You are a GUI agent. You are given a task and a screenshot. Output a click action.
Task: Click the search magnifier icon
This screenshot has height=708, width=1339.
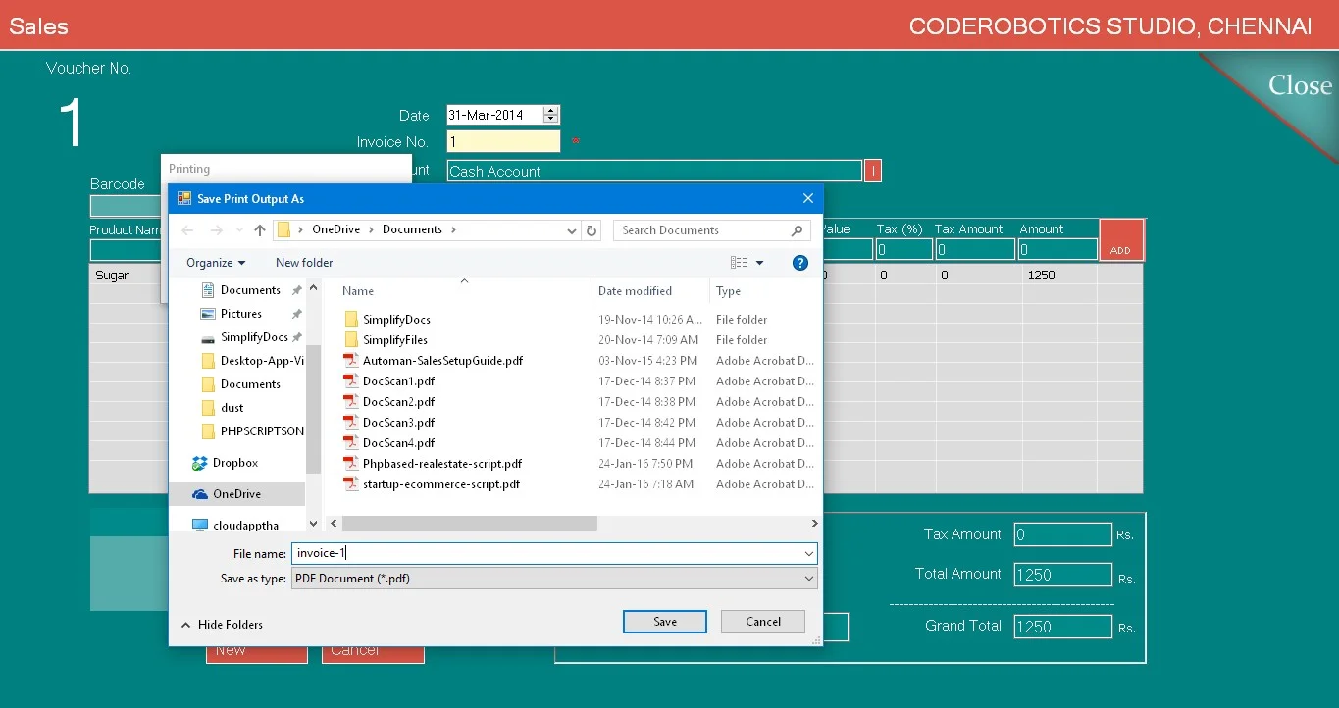tap(797, 230)
